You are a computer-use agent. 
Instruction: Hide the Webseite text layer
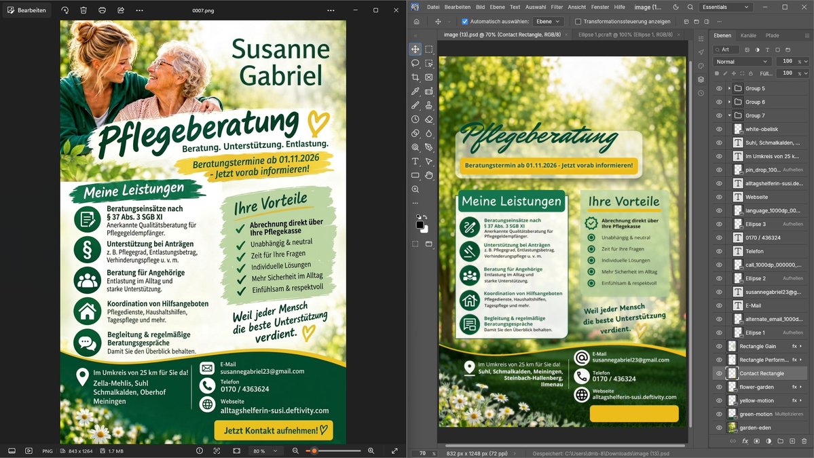pos(719,197)
